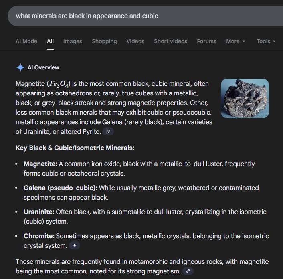The image size is (283, 279).
Task: Expand the More dropdown menu
Action: tap(235, 41)
